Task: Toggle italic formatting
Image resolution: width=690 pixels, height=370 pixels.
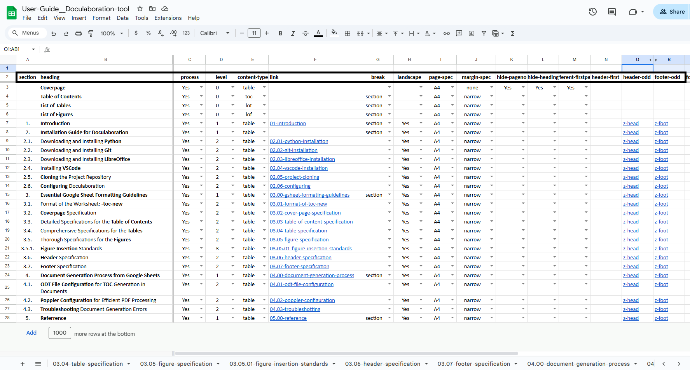Action: 293,33
